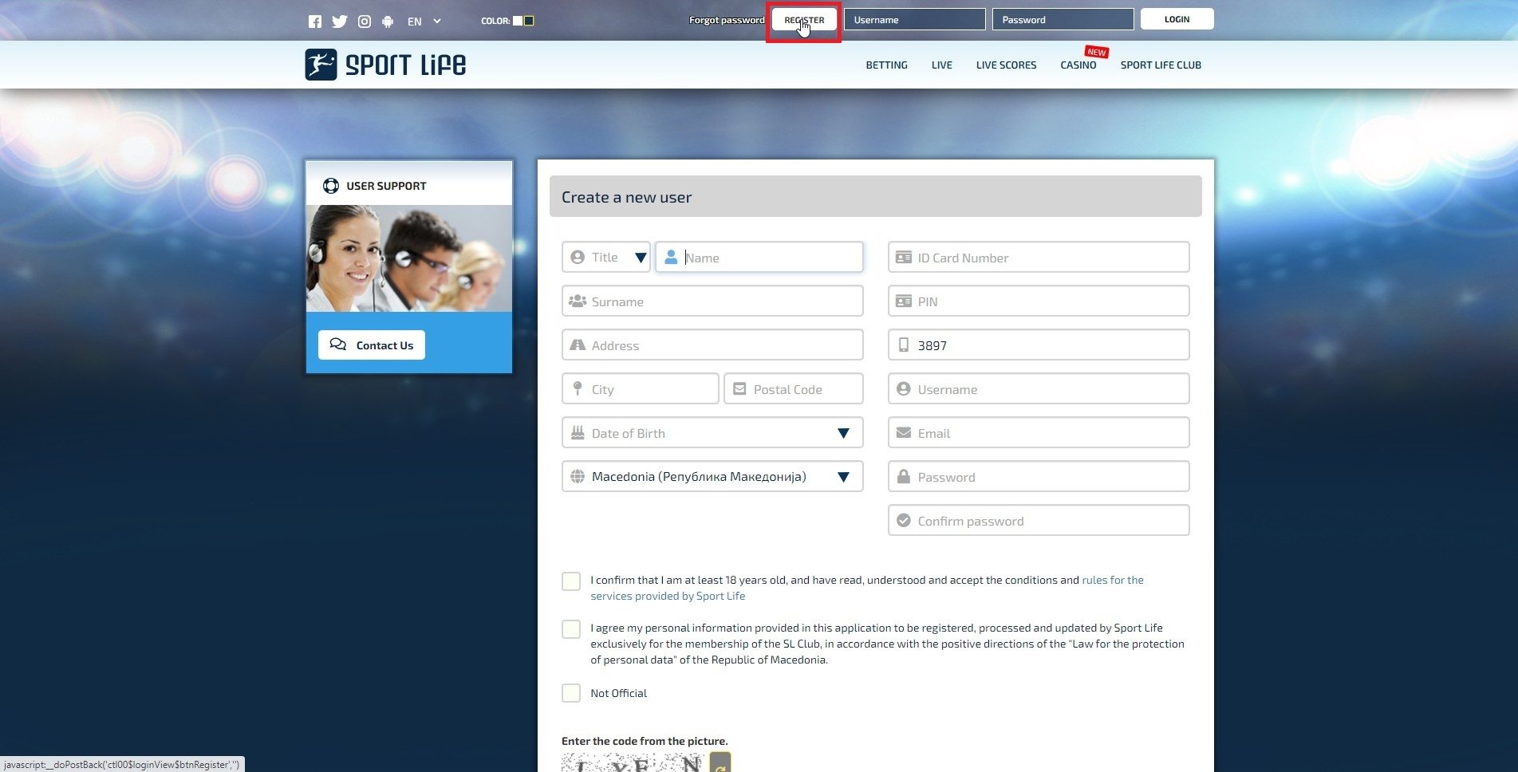Click the ID Card Number field
The height and width of the screenshot is (772, 1518).
click(x=1039, y=258)
